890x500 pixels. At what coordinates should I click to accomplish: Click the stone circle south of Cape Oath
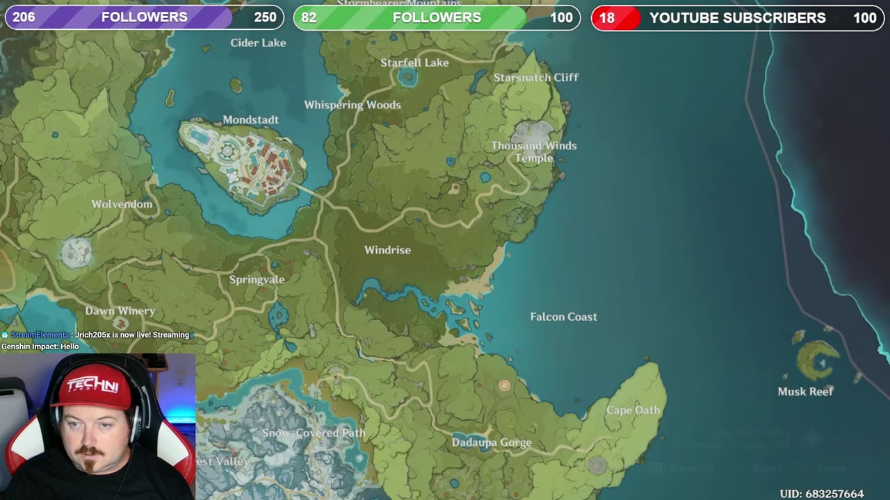click(x=597, y=464)
